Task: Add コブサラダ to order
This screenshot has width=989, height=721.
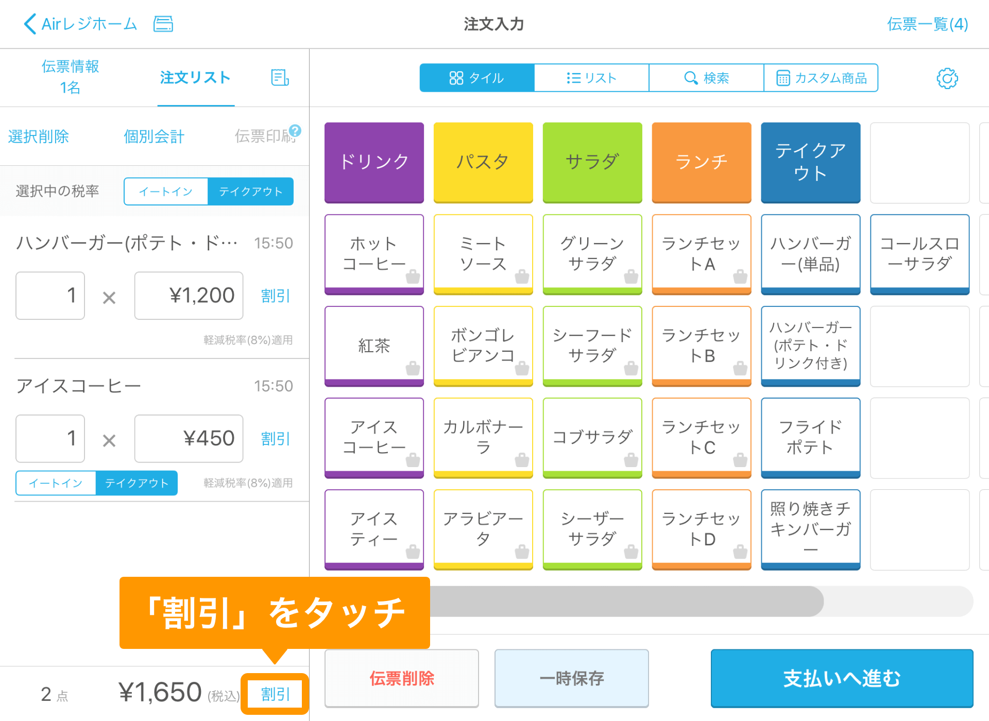Action: (592, 438)
